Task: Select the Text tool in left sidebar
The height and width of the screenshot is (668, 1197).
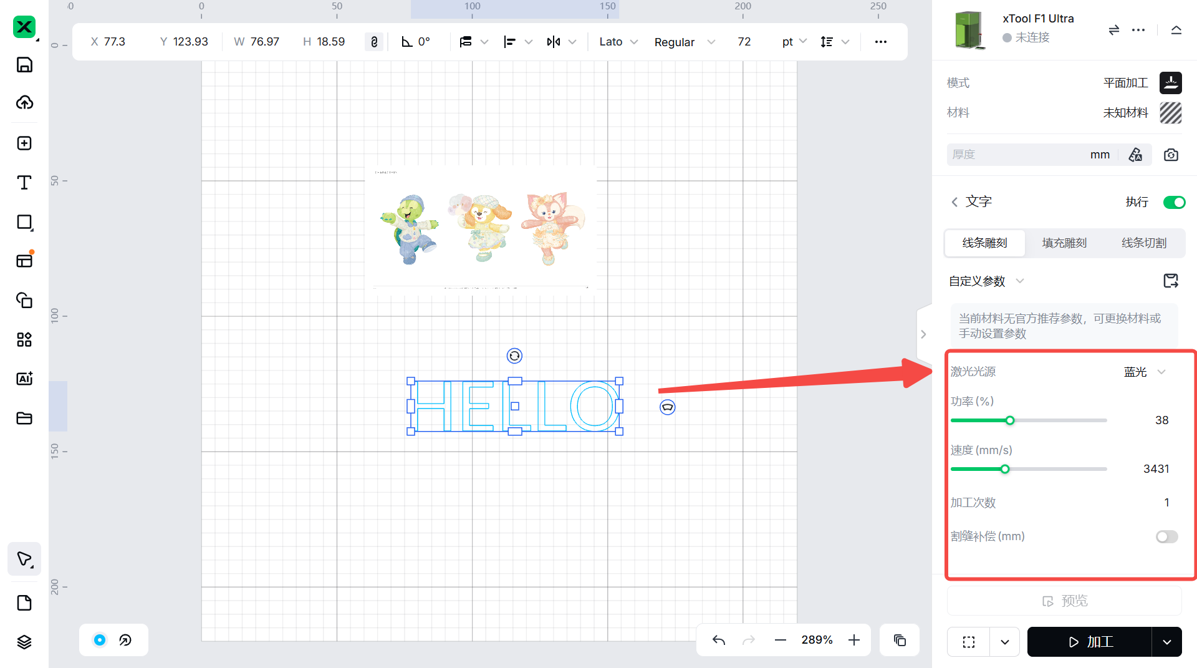Action: tap(24, 183)
